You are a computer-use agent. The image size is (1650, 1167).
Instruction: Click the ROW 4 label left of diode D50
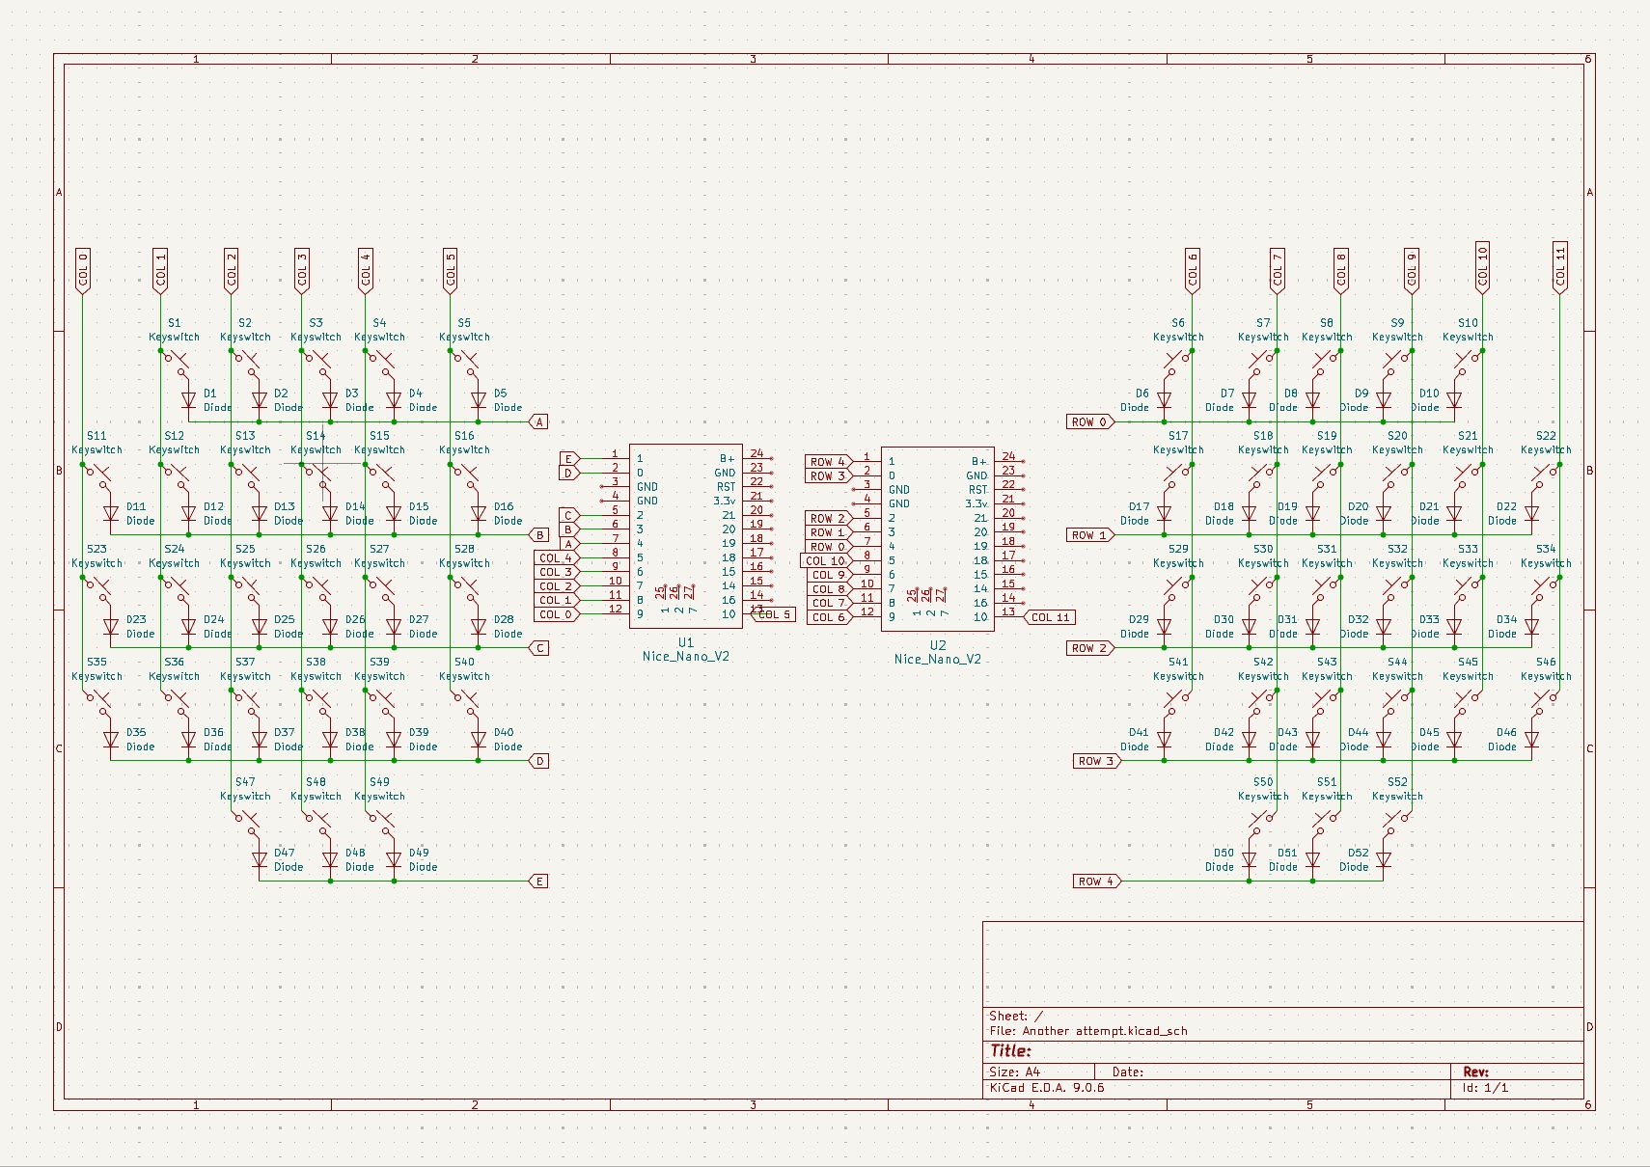(1098, 882)
